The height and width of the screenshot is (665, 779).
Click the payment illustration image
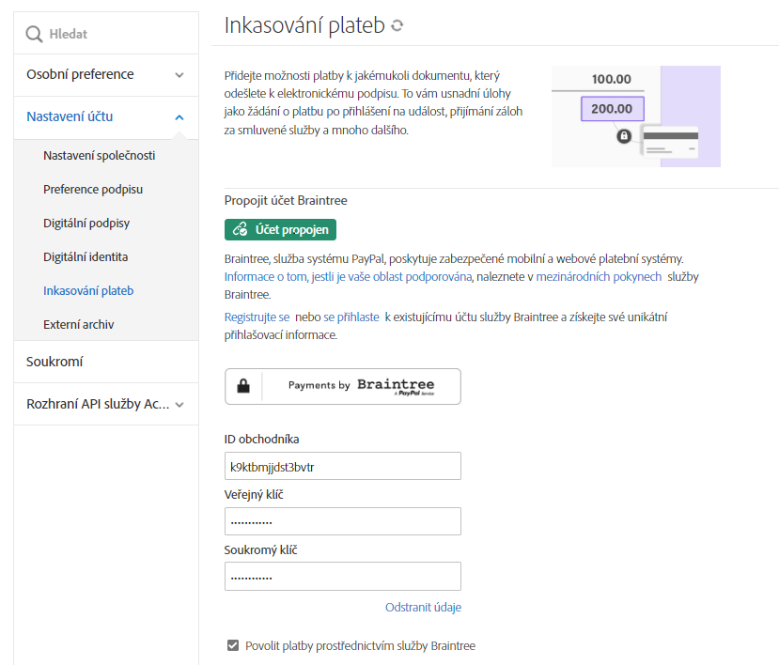tap(635, 116)
